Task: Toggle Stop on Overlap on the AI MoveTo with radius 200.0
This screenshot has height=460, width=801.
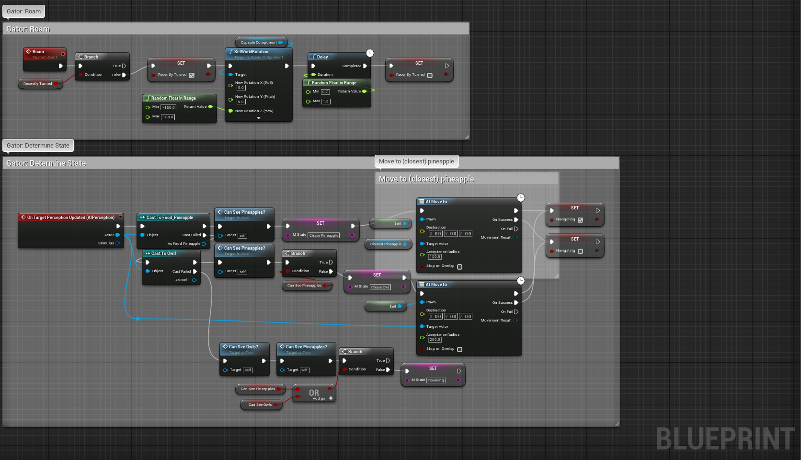Action: coord(460,349)
